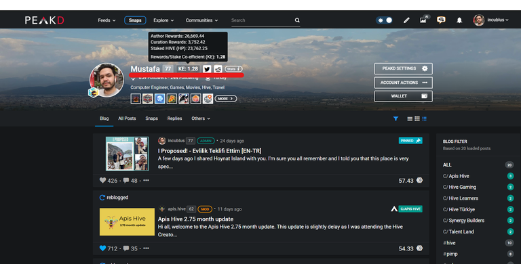Click the location pin badge icon
Screen dimensions: 521x264
[x=208, y=99]
